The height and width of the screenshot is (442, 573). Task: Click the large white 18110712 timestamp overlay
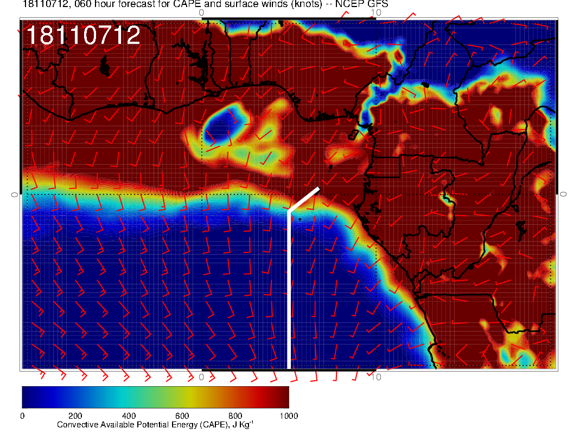84,35
